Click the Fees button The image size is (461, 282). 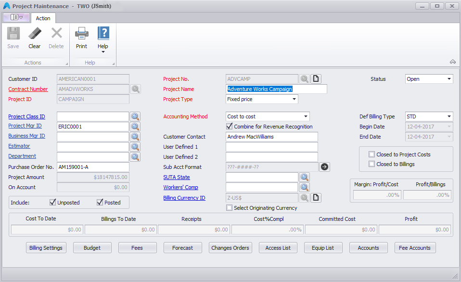coord(137,248)
